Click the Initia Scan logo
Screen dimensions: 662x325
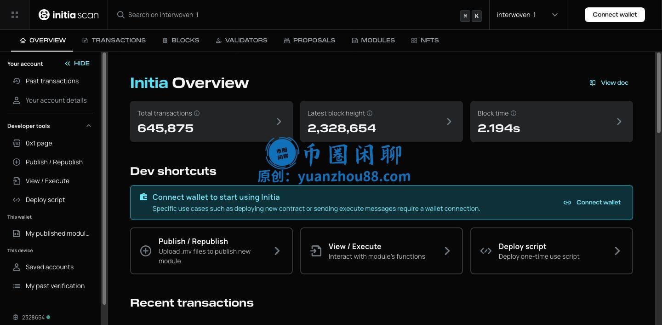click(68, 15)
